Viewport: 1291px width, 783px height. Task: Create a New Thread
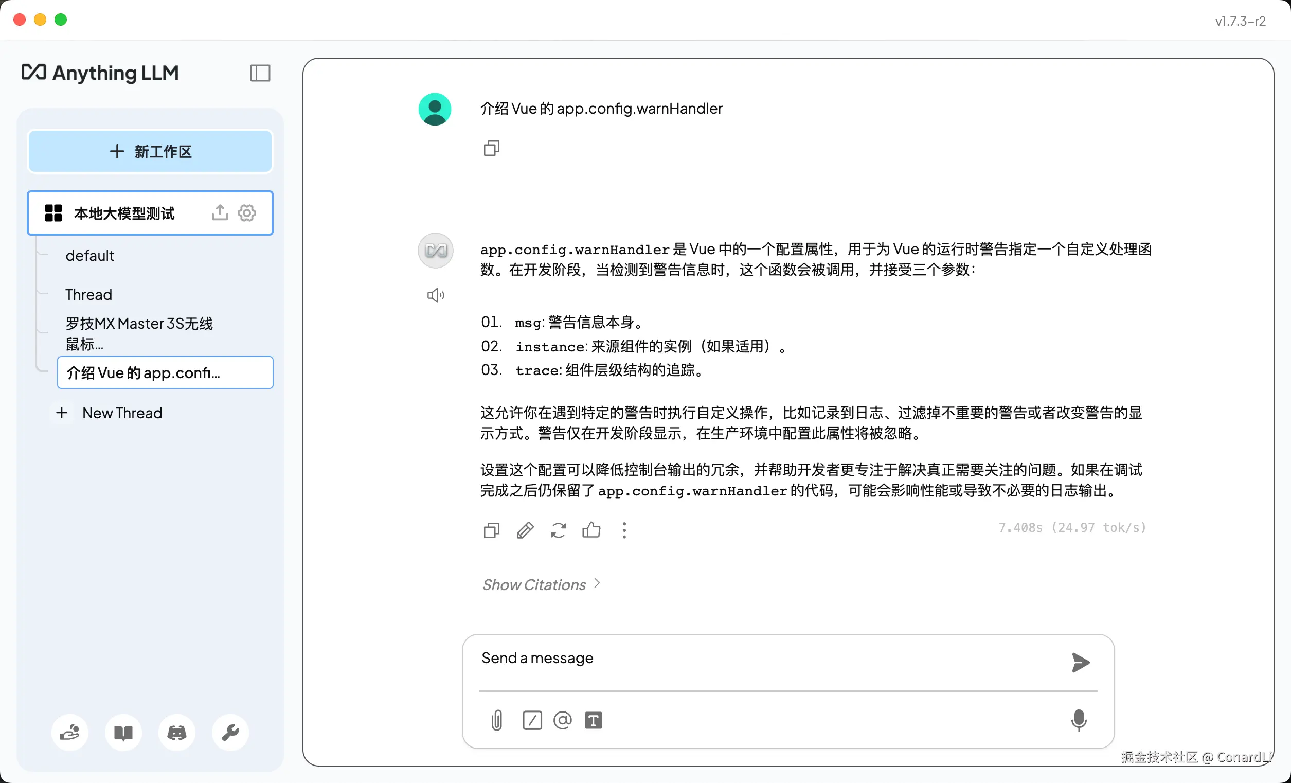[121, 413]
